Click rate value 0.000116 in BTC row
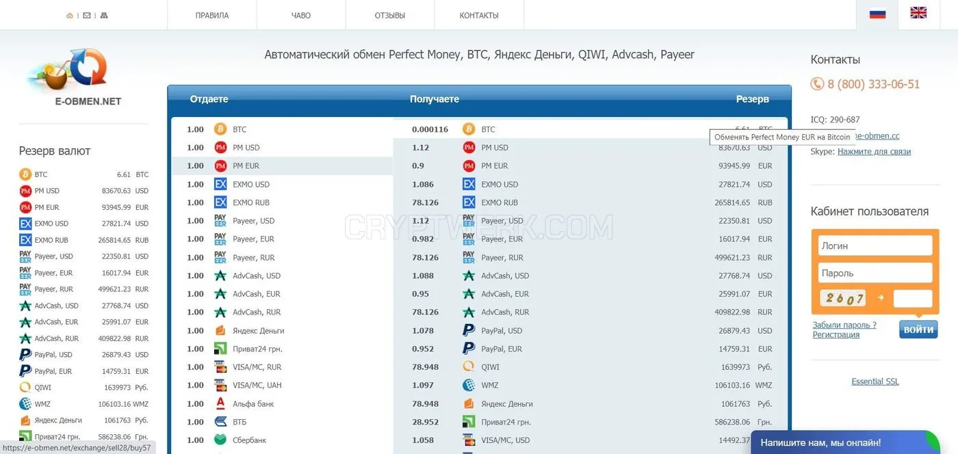Screen dimensions: 958x454 (x=430, y=129)
